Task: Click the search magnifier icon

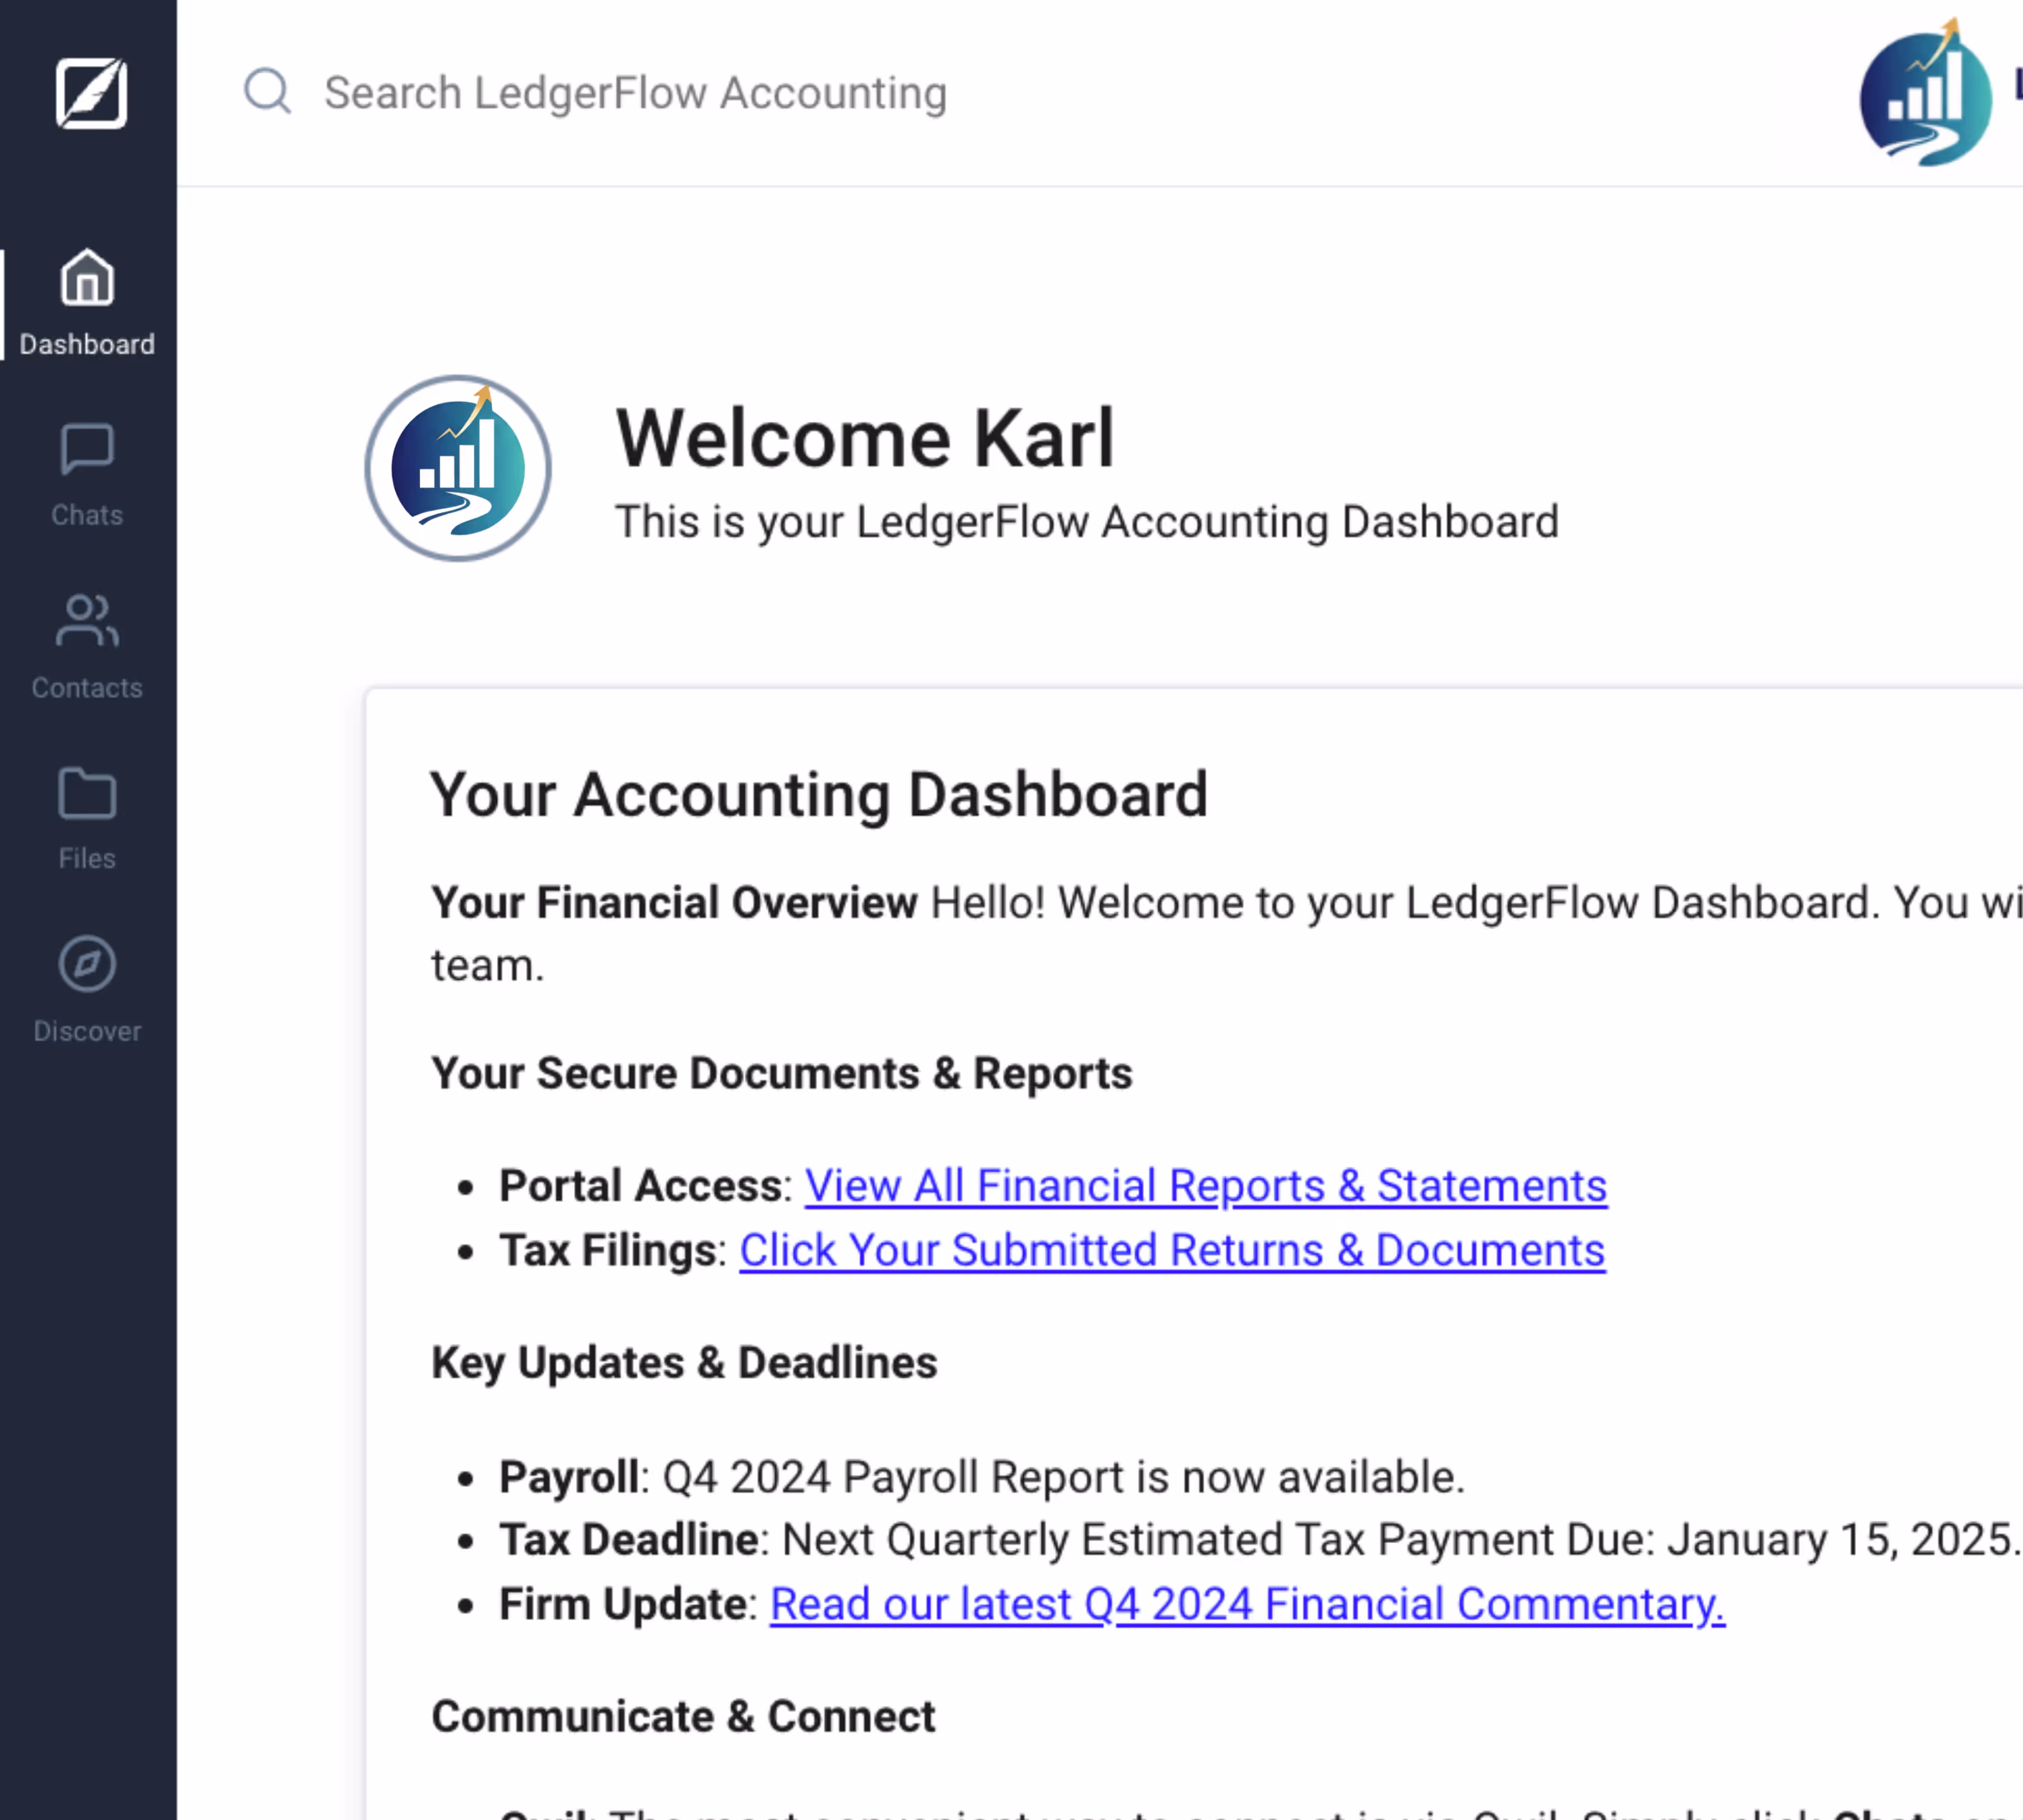Action: click(x=267, y=92)
